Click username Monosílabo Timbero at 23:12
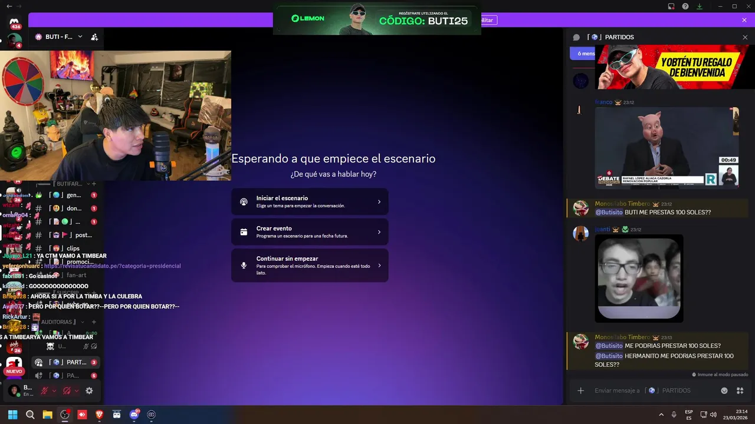Screen dimensions: 755x424 pos(622,204)
